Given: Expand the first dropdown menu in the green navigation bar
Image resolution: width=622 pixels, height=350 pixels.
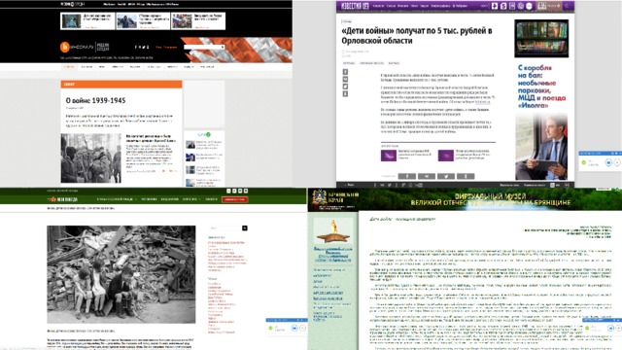Looking at the screenshot, I should pyautogui.click(x=117, y=199).
